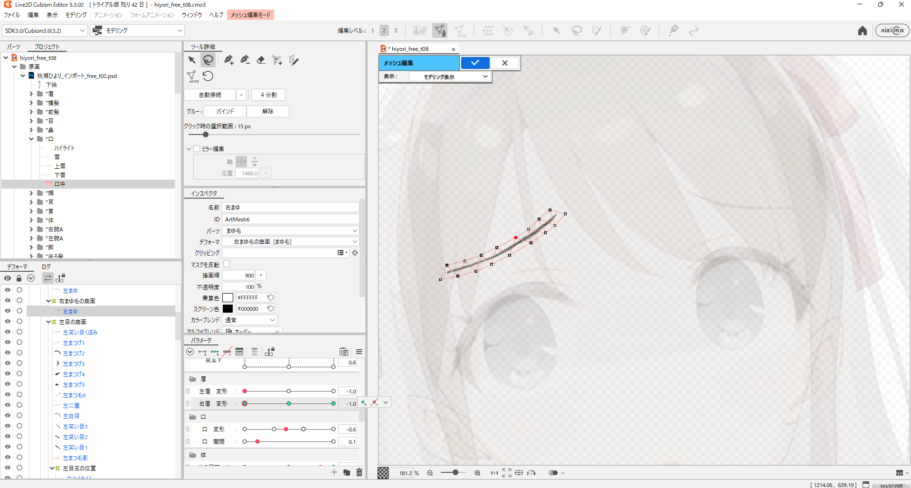Cancel mesh edit with the X button
Screen dimensions: 911x488
click(505, 63)
